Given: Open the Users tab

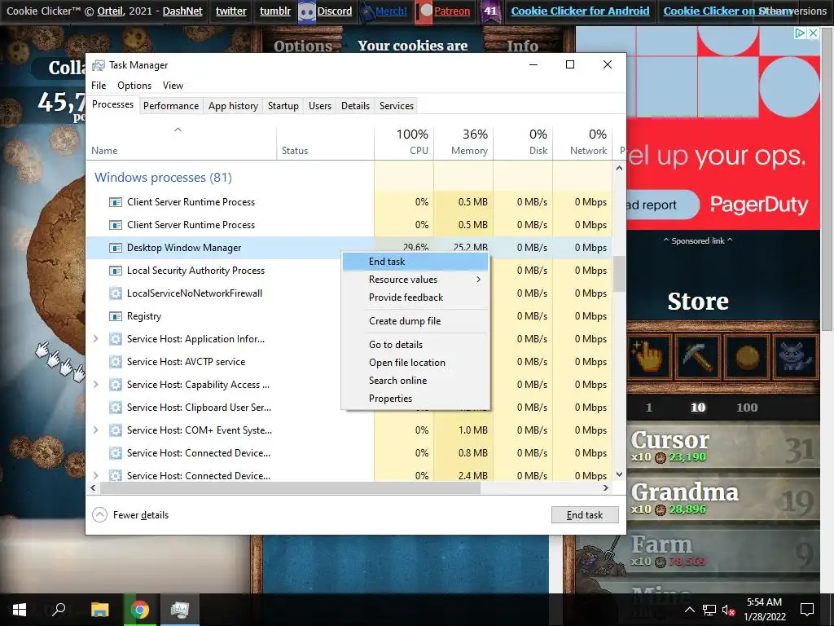Looking at the screenshot, I should [319, 106].
